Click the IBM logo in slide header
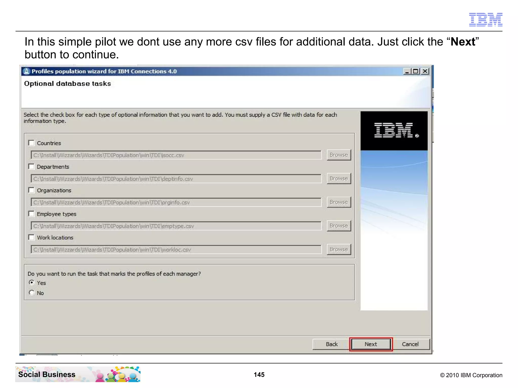 point(486,19)
